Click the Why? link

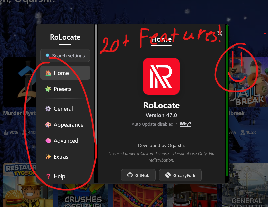185,124
